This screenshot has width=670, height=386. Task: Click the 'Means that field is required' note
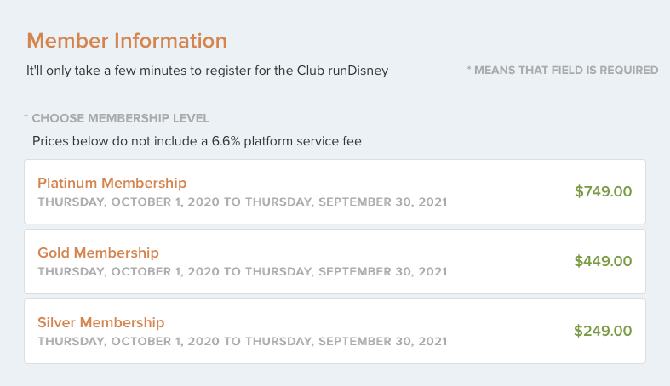(566, 70)
